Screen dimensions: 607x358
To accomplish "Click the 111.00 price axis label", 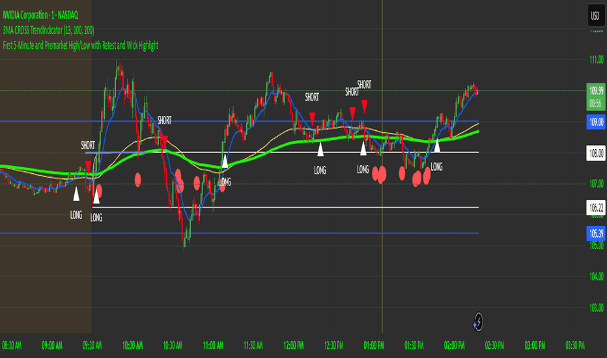I will (x=596, y=60).
